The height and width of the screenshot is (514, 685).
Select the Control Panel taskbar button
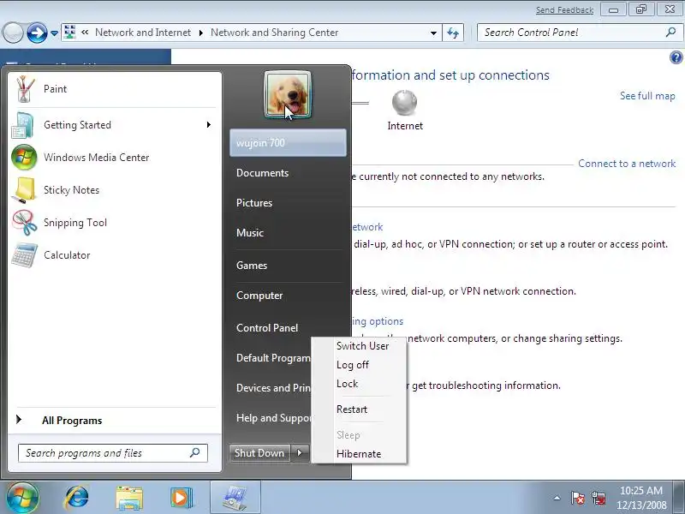(235, 498)
